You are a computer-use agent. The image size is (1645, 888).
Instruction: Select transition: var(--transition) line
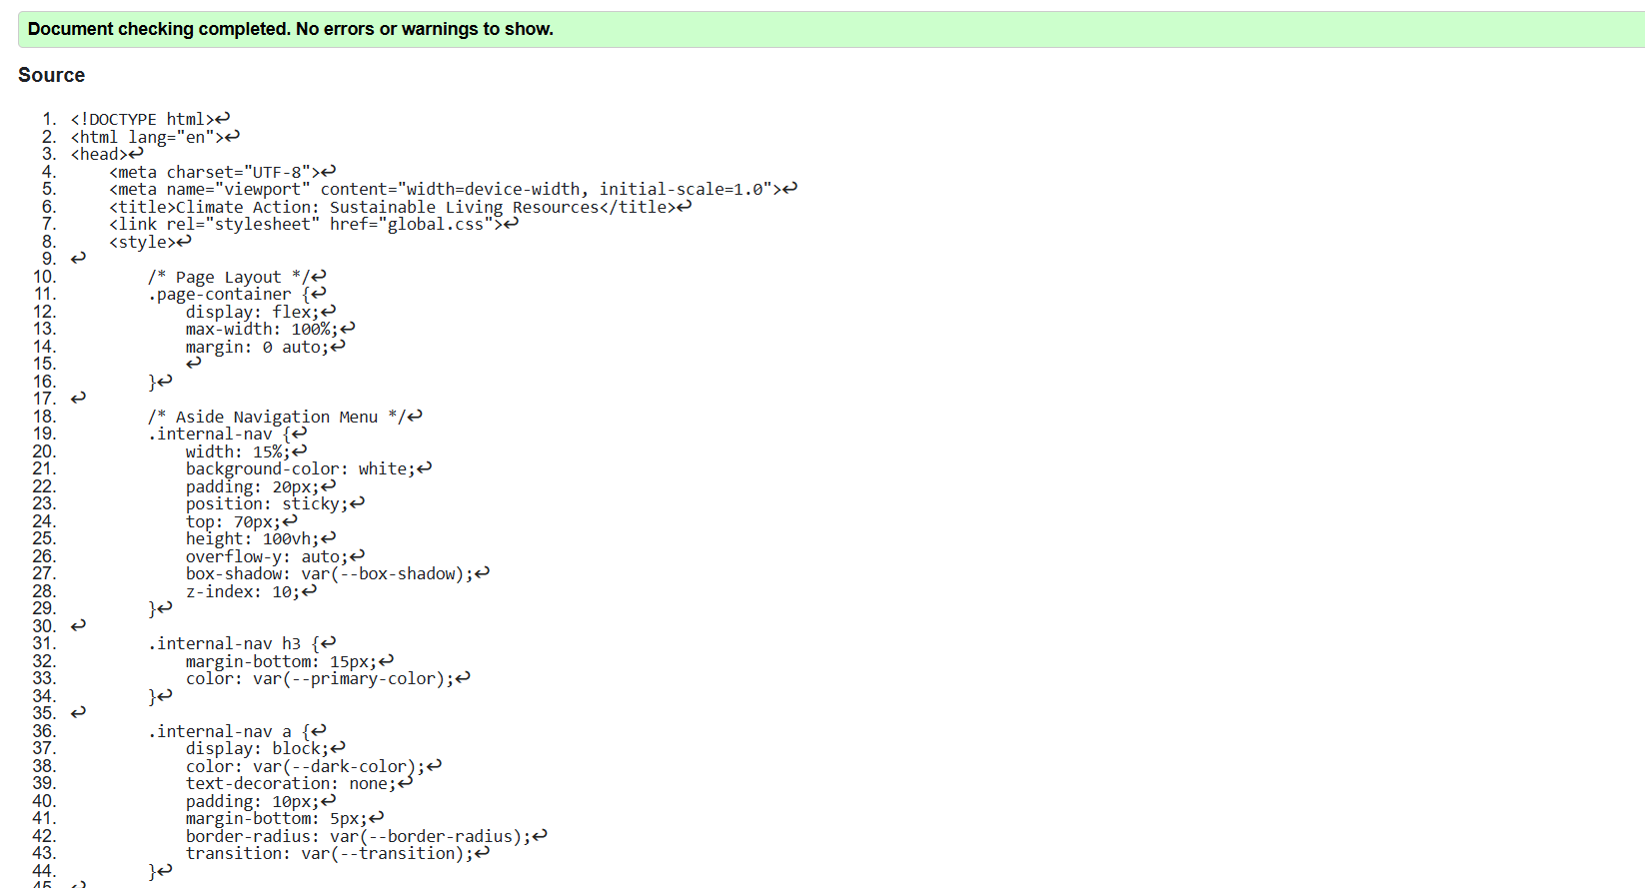point(338,853)
